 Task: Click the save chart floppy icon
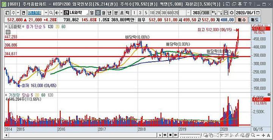coord(226,13)
